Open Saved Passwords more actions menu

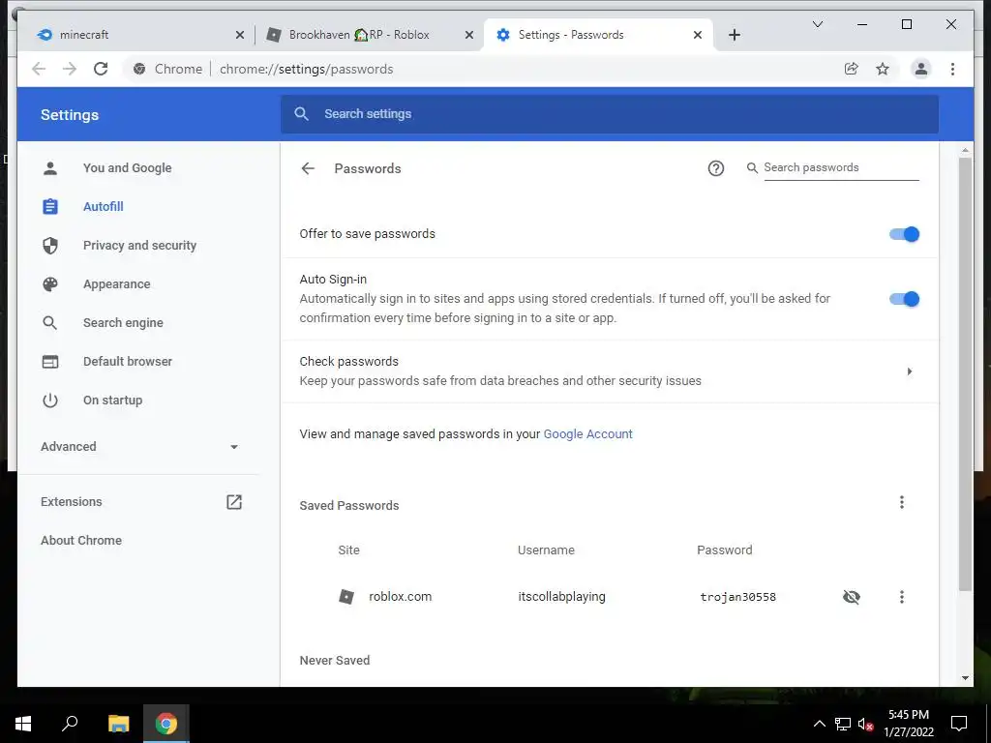[902, 502]
